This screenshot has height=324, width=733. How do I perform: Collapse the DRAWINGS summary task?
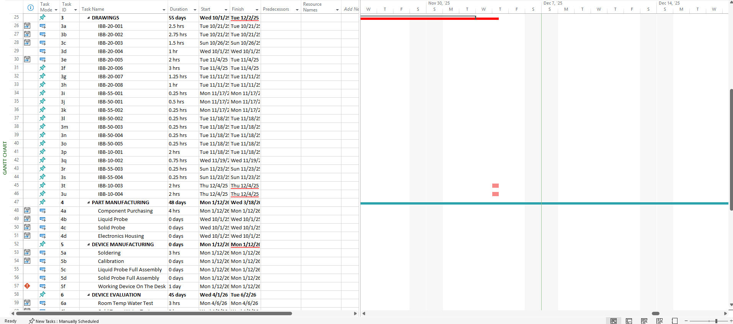tap(88, 18)
